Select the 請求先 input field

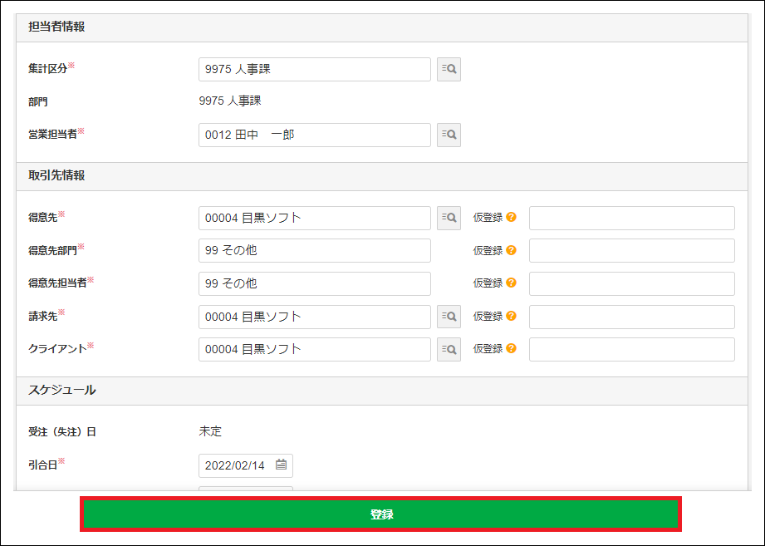click(x=313, y=316)
